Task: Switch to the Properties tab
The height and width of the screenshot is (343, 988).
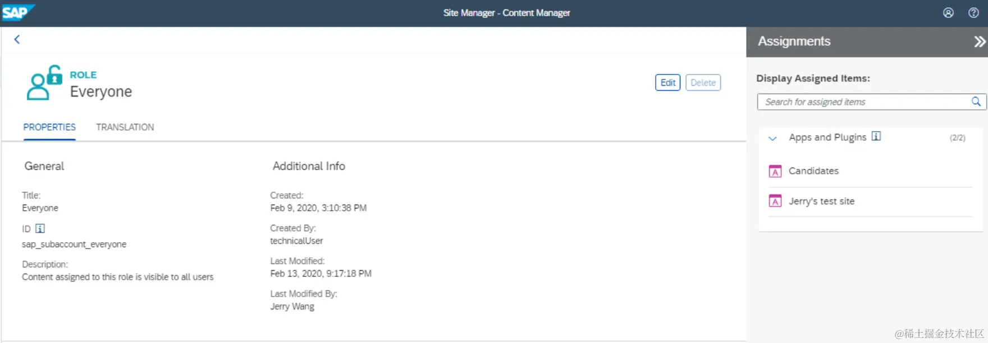Action: [49, 127]
